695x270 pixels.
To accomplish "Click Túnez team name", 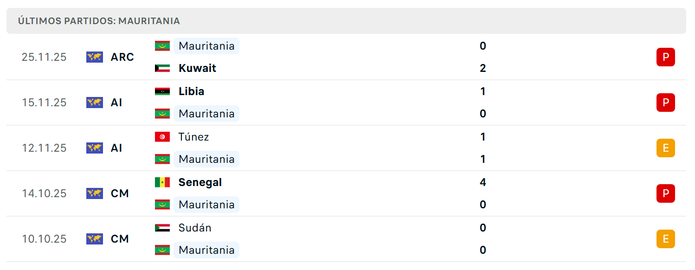I will [x=193, y=137].
